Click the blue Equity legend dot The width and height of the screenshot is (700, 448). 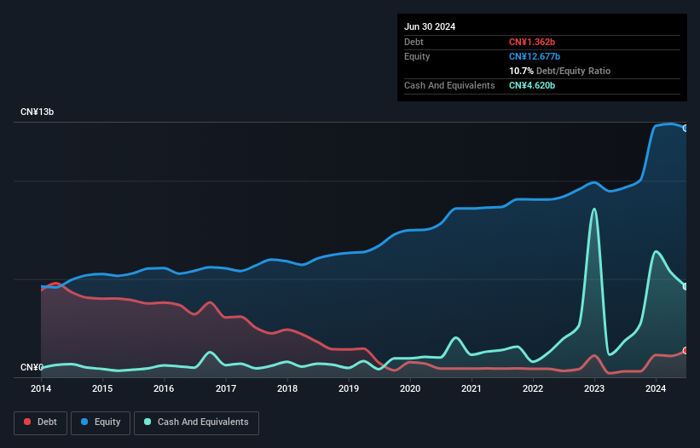(x=84, y=422)
